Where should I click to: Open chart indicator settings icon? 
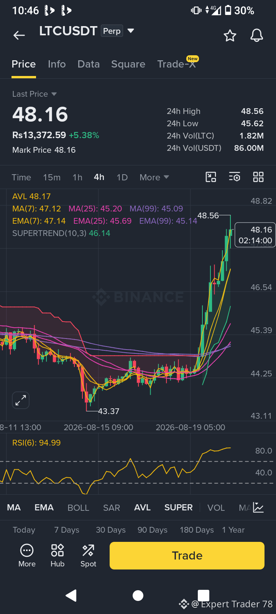235,177
